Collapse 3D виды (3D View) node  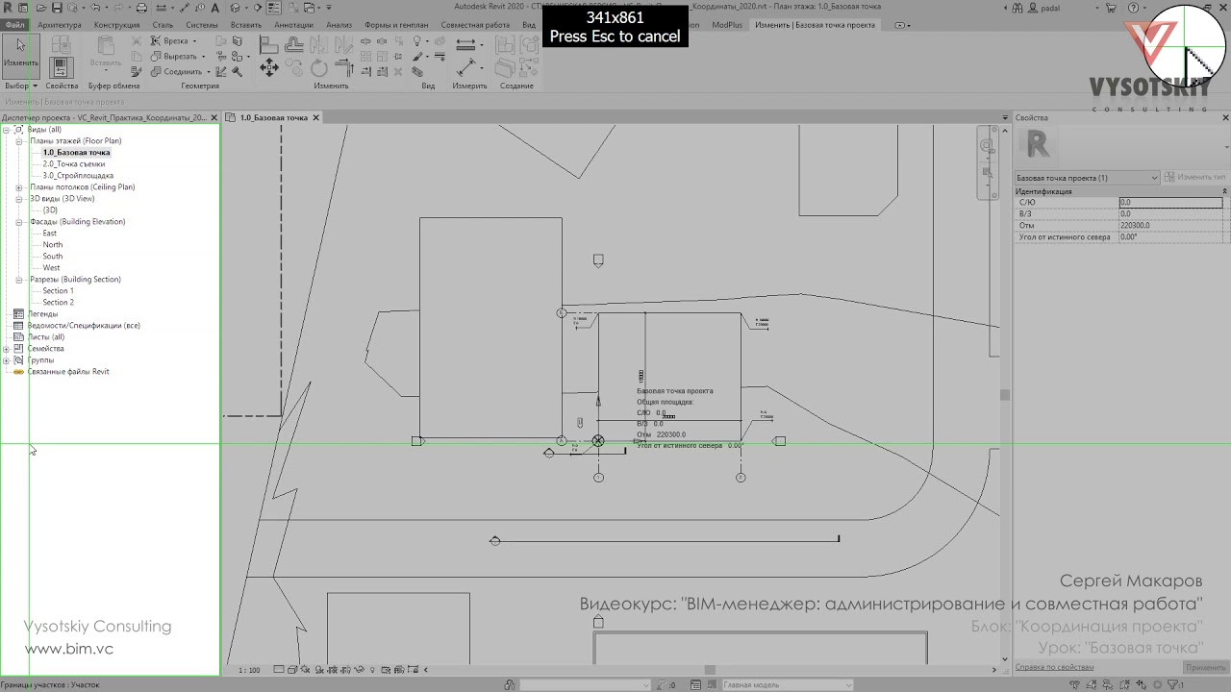tap(18, 199)
